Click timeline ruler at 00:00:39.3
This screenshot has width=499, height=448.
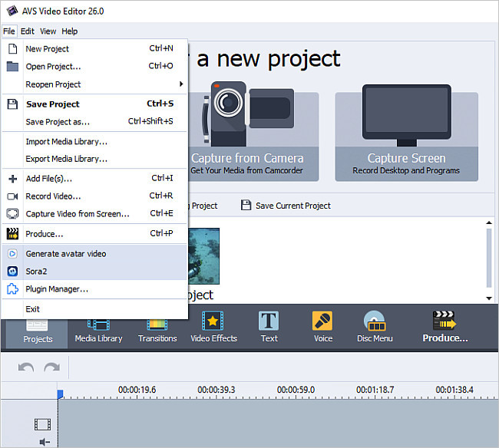(216, 390)
